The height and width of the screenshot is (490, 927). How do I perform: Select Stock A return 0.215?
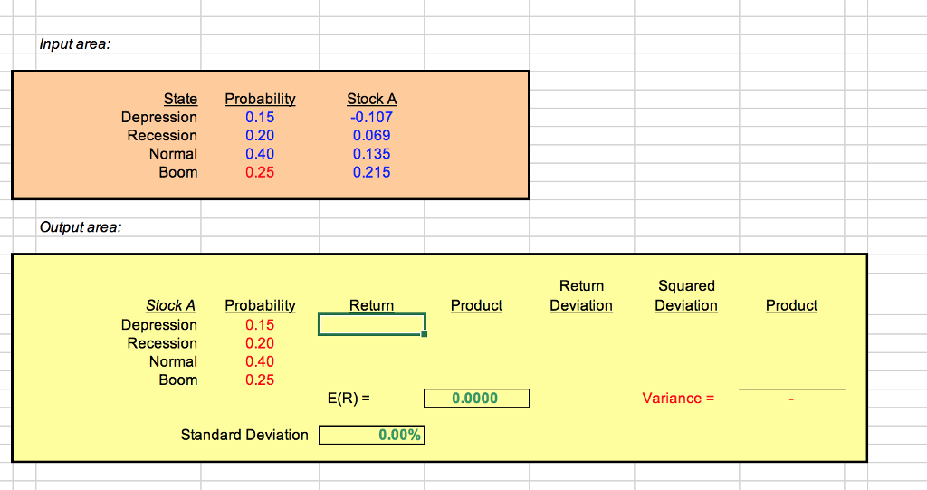pyautogui.click(x=372, y=172)
